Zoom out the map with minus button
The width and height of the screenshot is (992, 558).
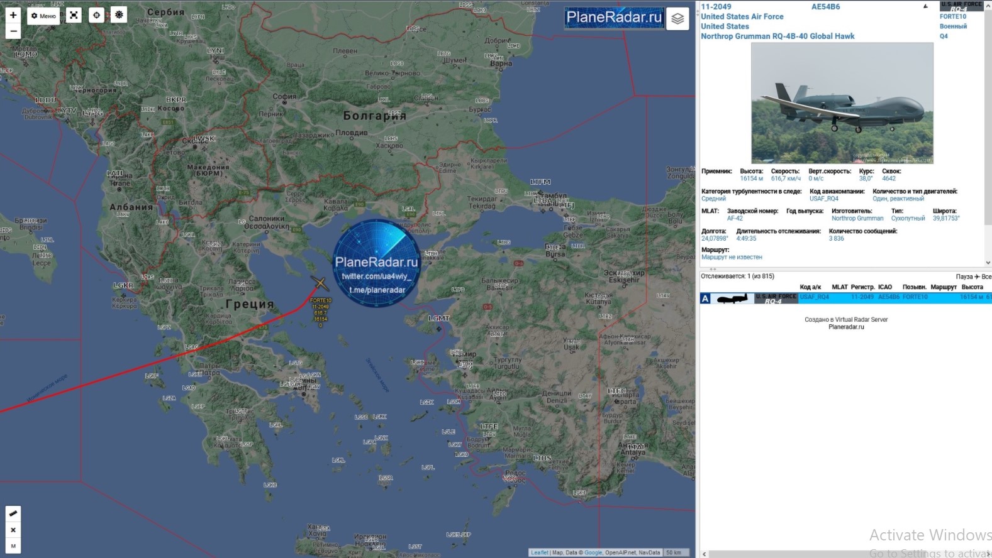point(13,31)
